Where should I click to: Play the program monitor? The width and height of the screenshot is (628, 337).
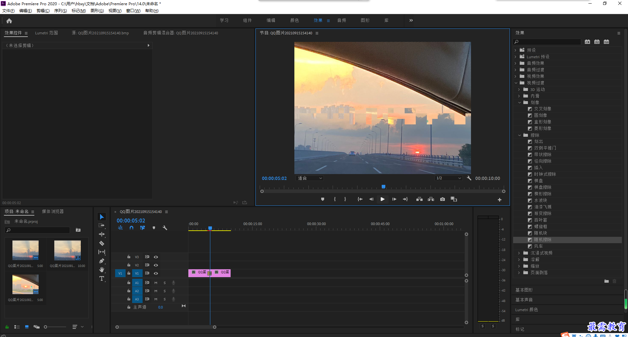[x=382, y=199]
